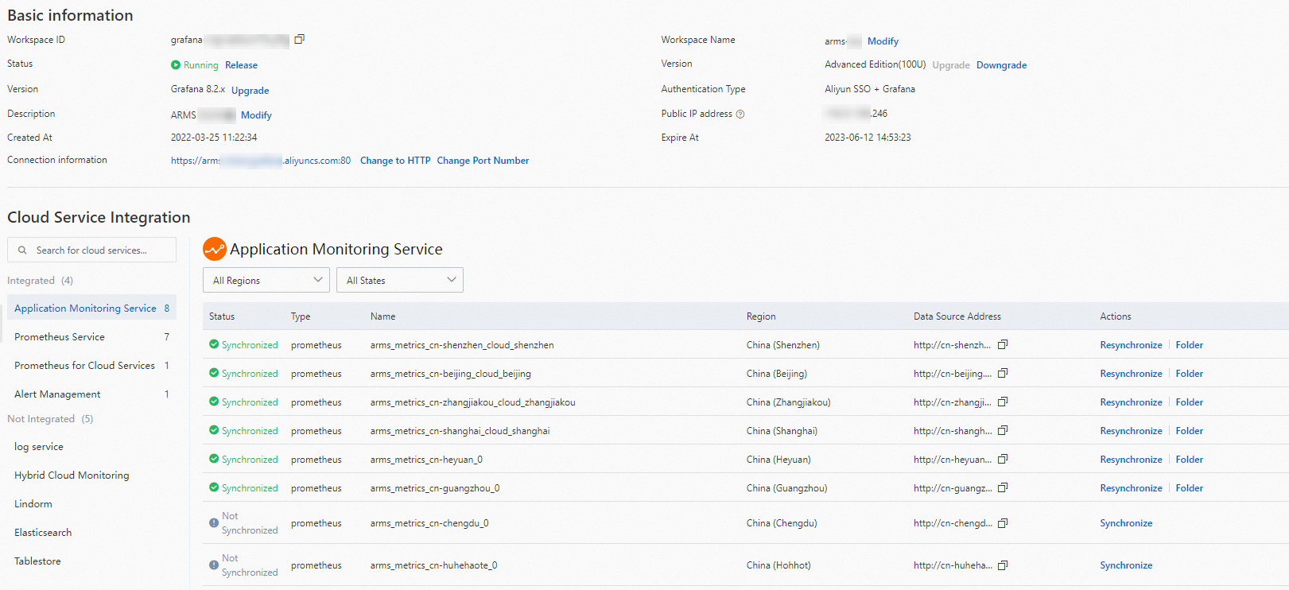Click the China (Hohhot) region cell
The width and height of the screenshot is (1289, 590).
coord(778,565)
